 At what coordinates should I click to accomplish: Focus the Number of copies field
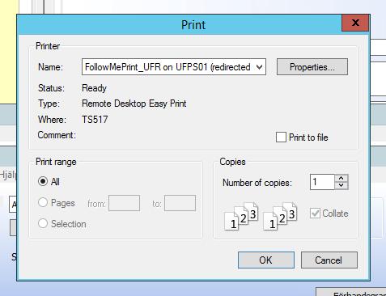coord(322,182)
